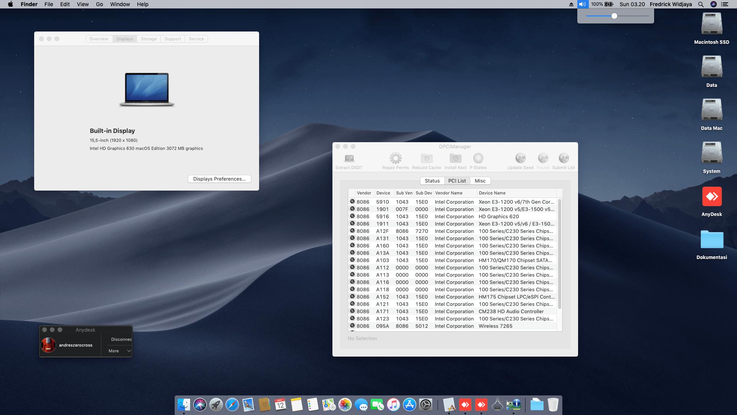Open Spotlight search in the menu bar
Viewport: 737px width, 415px height.
[701, 4]
